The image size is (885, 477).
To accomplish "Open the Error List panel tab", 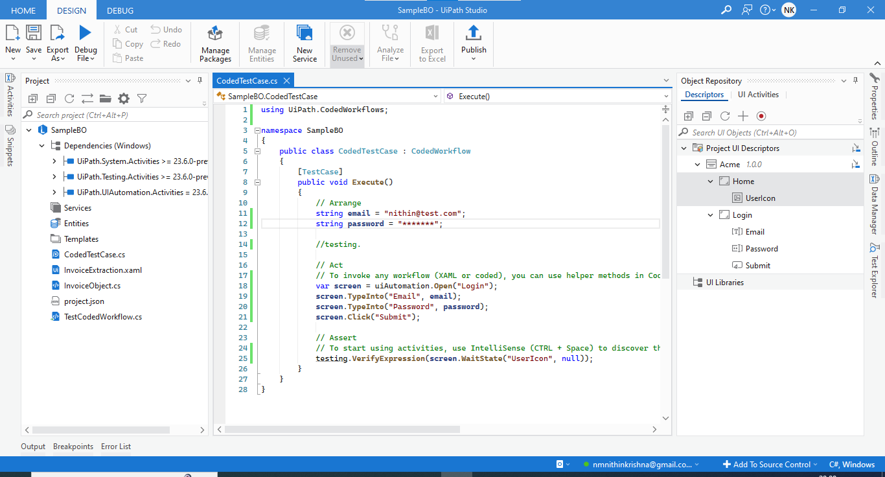I will click(116, 447).
